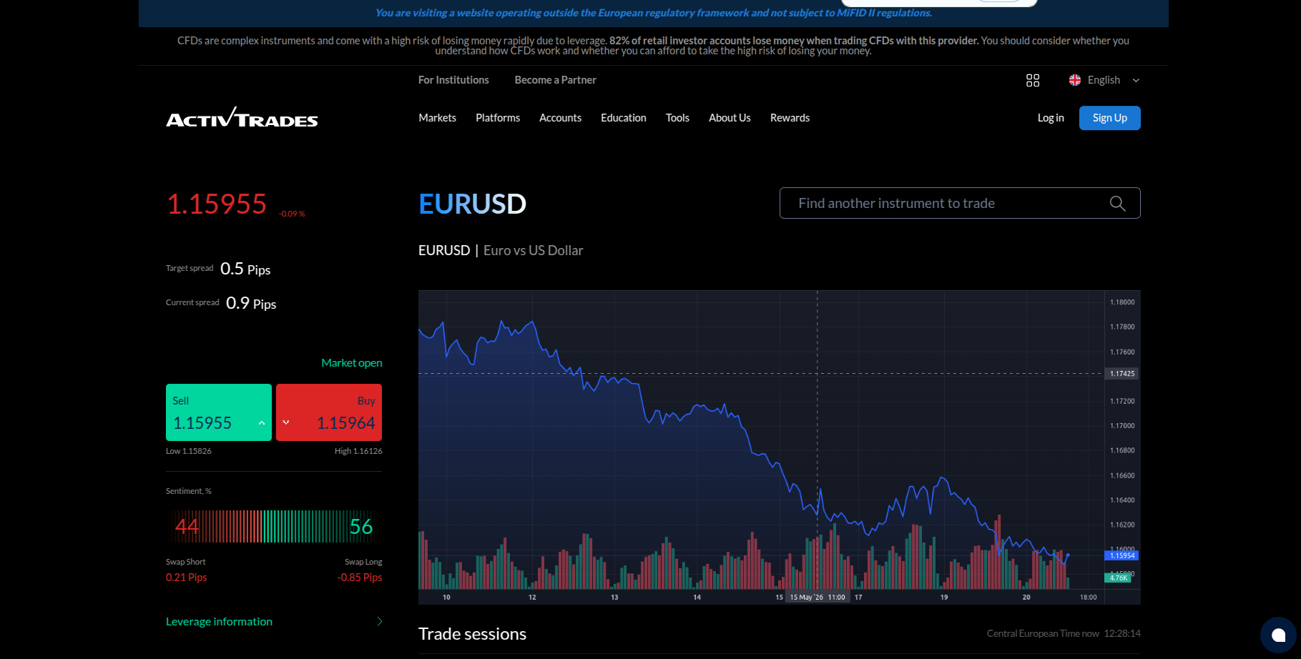1301x659 pixels.
Task: Open the Leverage information link
Action: 219,622
